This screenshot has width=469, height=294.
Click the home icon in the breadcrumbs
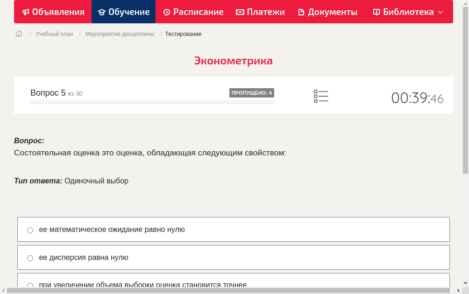tap(19, 34)
